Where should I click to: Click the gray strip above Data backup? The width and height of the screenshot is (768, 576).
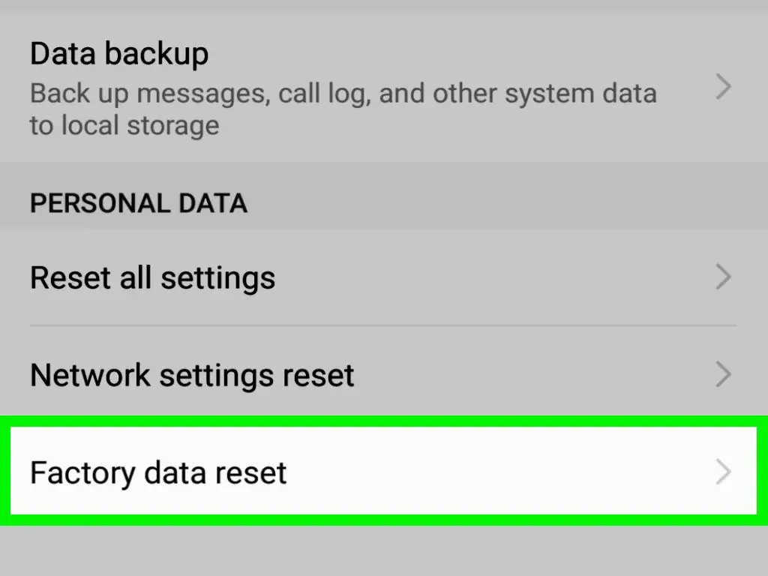point(384,6)
